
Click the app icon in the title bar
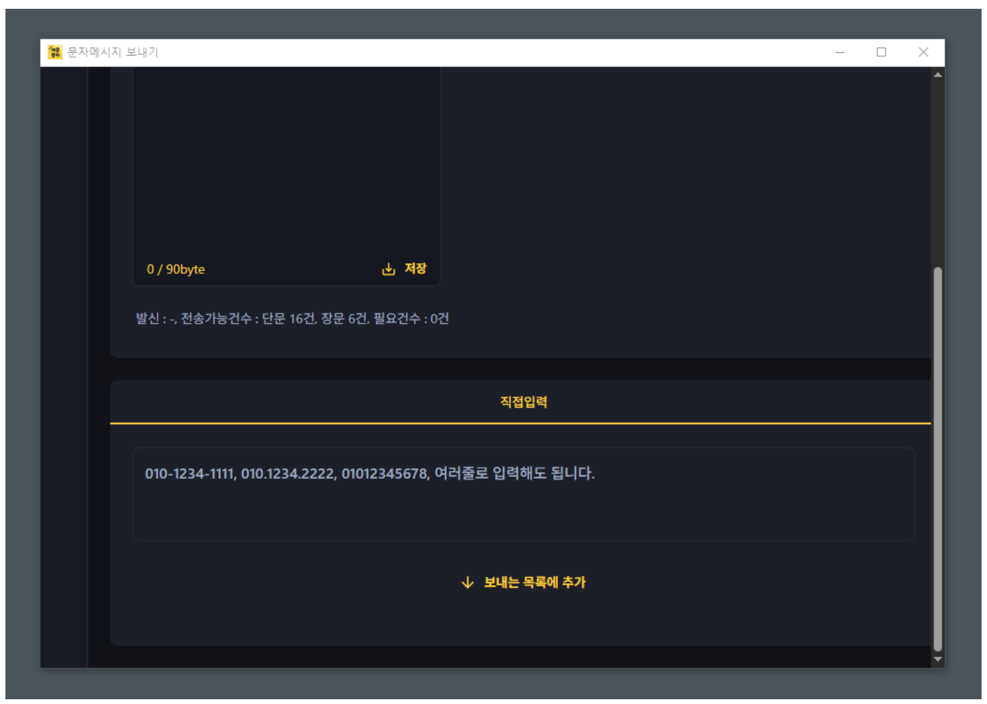click(x=55, y=52)
